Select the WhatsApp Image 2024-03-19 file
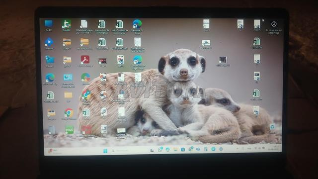Image resolution: width=318 pixels, height=179 pixels. tap(84, 26)
